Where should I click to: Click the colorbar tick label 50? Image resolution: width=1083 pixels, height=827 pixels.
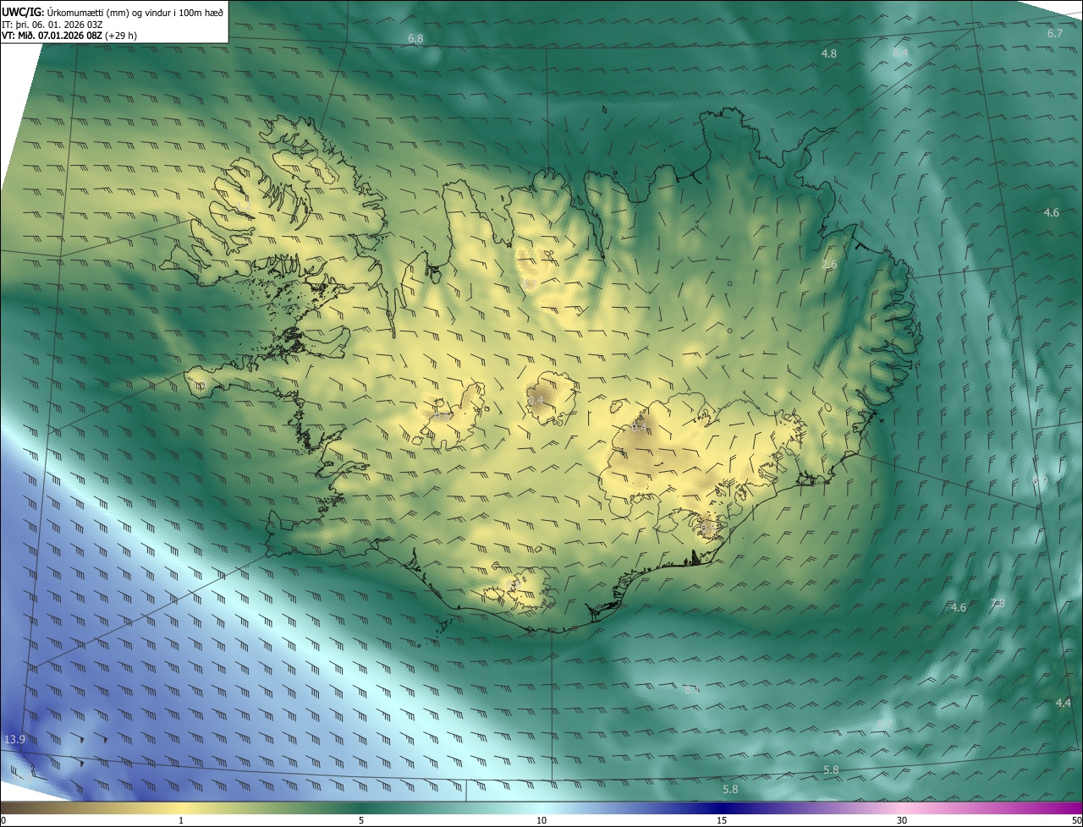pyautogui.click(x=1076, y=821)
